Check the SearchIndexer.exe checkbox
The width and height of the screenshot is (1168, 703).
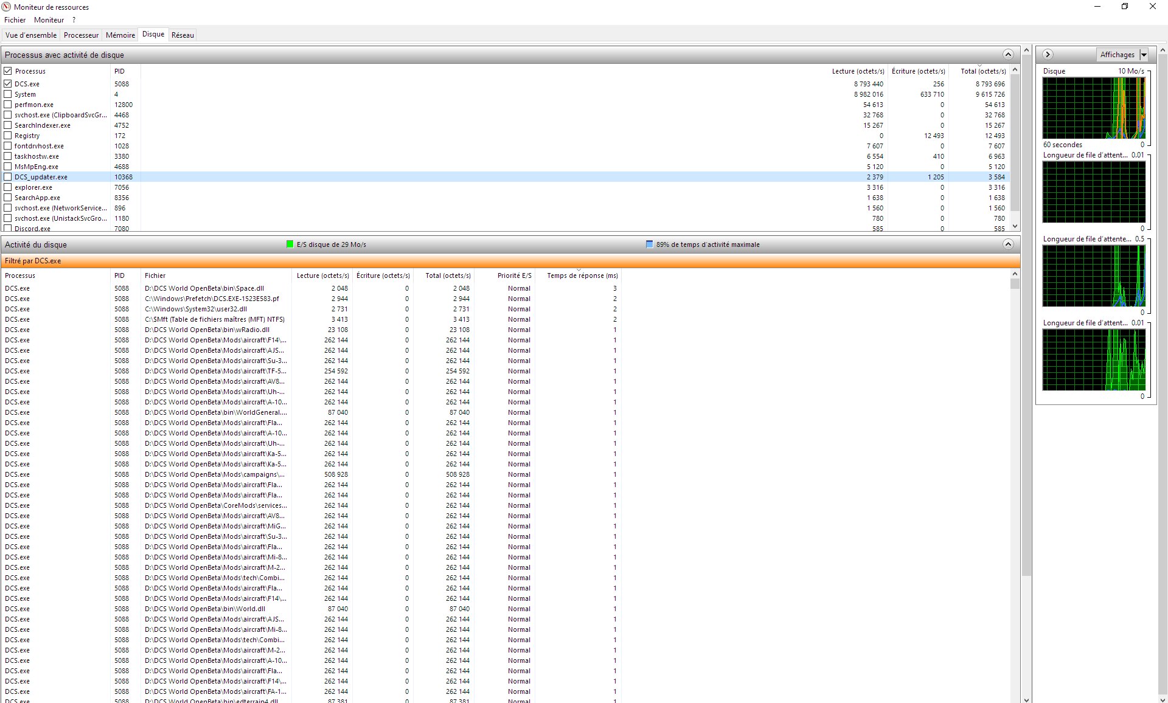point(8,125)
